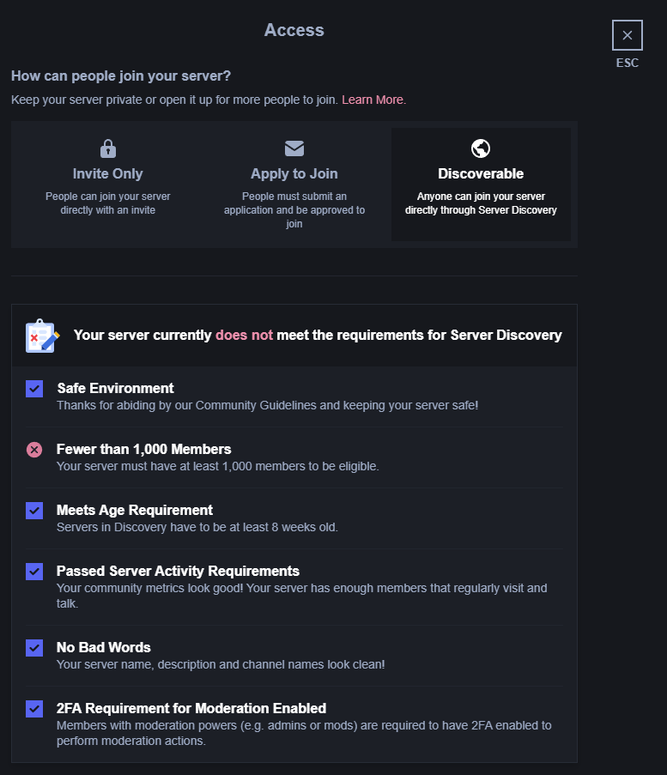
Task: Toggle the No Bad Words checkbox
Action: tap(34, 648)
